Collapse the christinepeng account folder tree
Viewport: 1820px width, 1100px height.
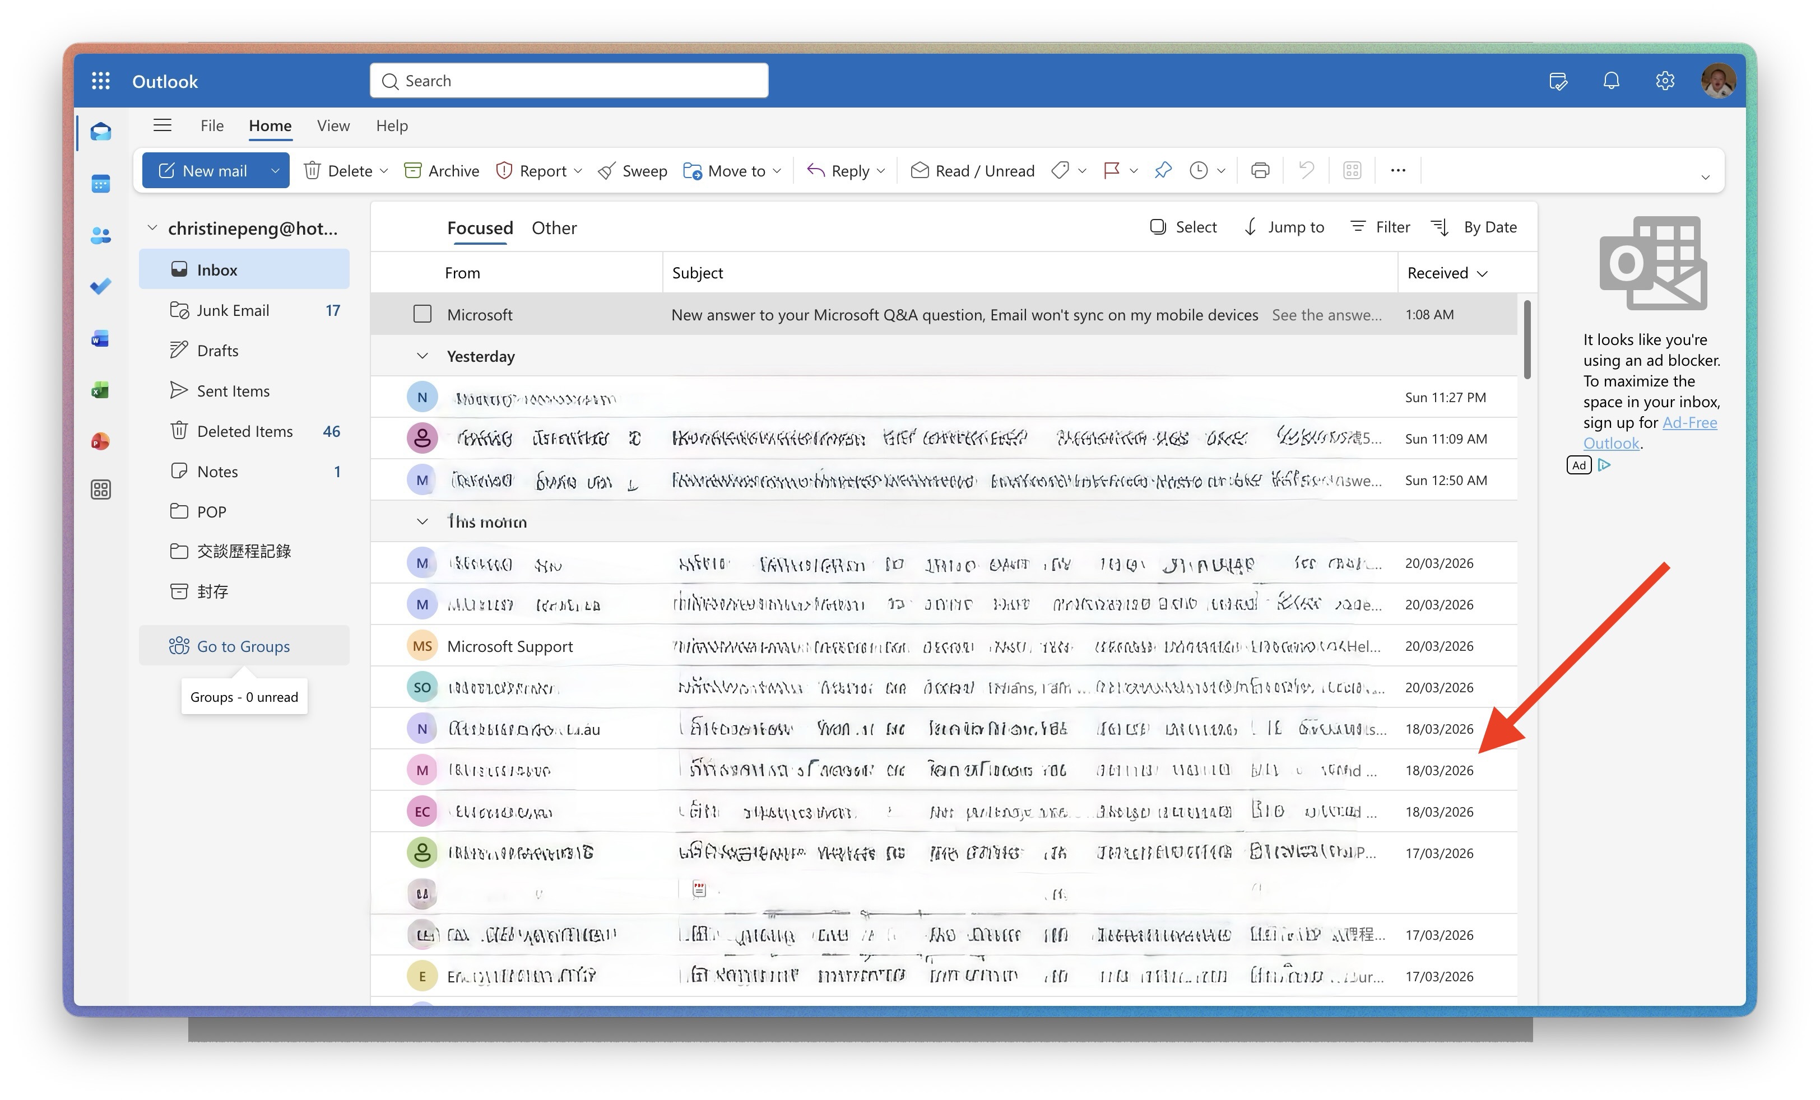[152, 228]
